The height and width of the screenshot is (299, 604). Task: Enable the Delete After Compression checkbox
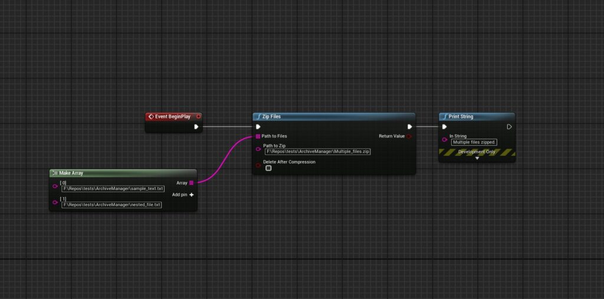[268, 168]
